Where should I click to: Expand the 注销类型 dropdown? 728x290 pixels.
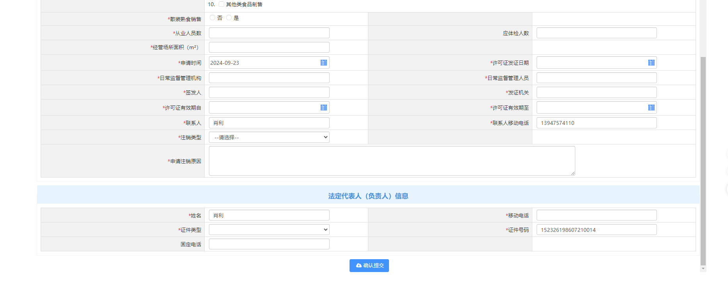pyautogui.click(x=269, y=137)
